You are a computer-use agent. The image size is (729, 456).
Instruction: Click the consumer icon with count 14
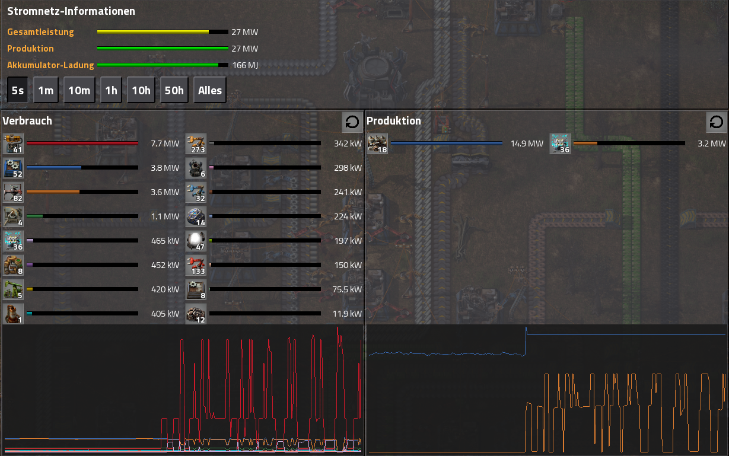pos(196,216)
